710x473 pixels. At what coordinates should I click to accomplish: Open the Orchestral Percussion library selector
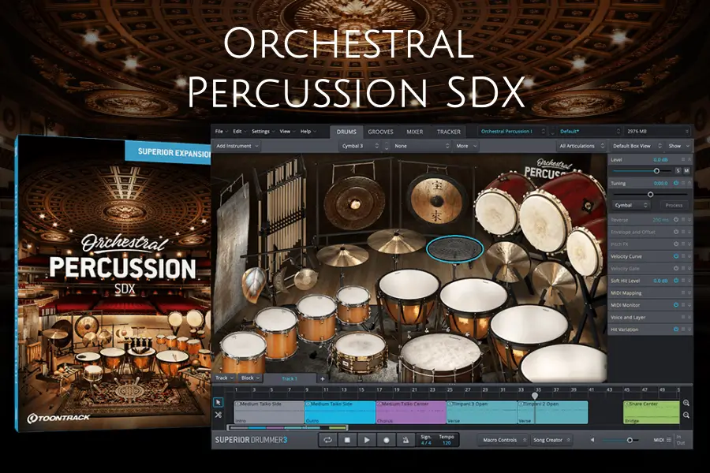click(513, 132)
